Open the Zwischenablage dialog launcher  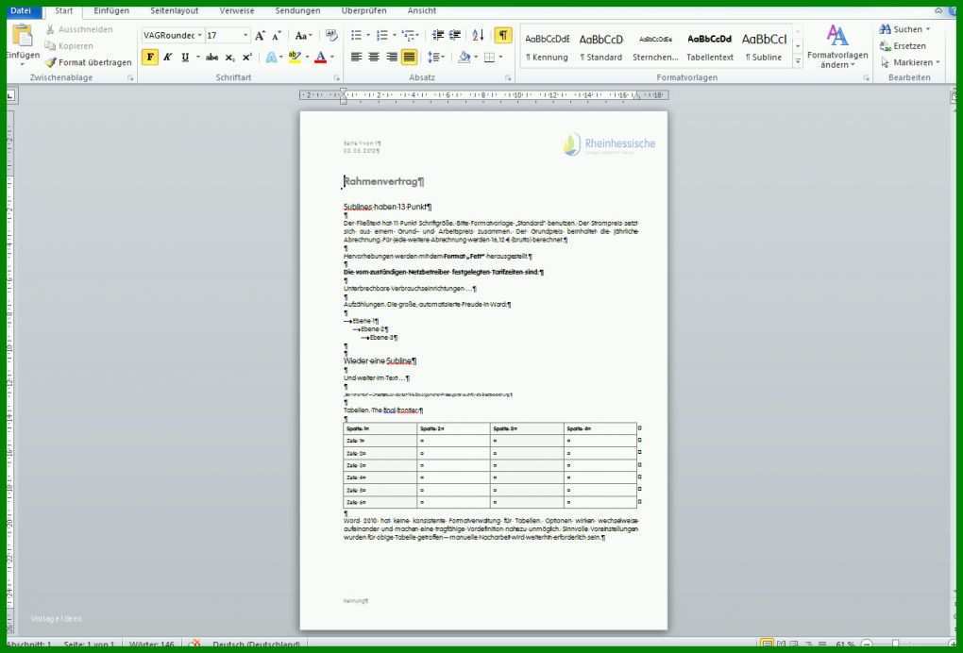(130, 78)
